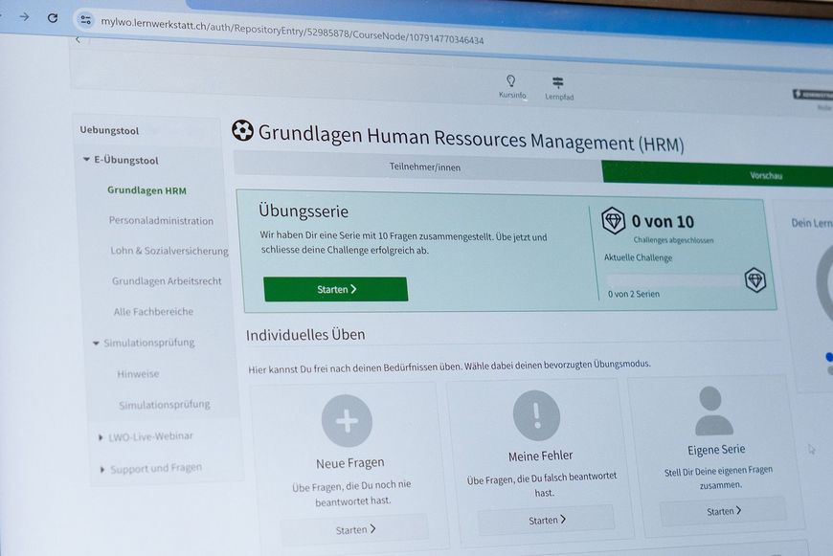The image size is (833, 556).
Task: Click the back arrow below the address bar
Action: (78, 39)
